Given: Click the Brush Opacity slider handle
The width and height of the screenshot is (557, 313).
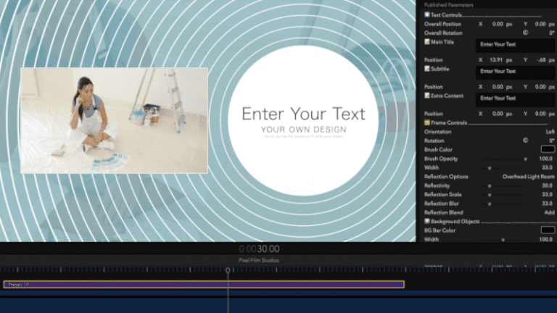Looking at the screenshot, I should coord(525,159).
